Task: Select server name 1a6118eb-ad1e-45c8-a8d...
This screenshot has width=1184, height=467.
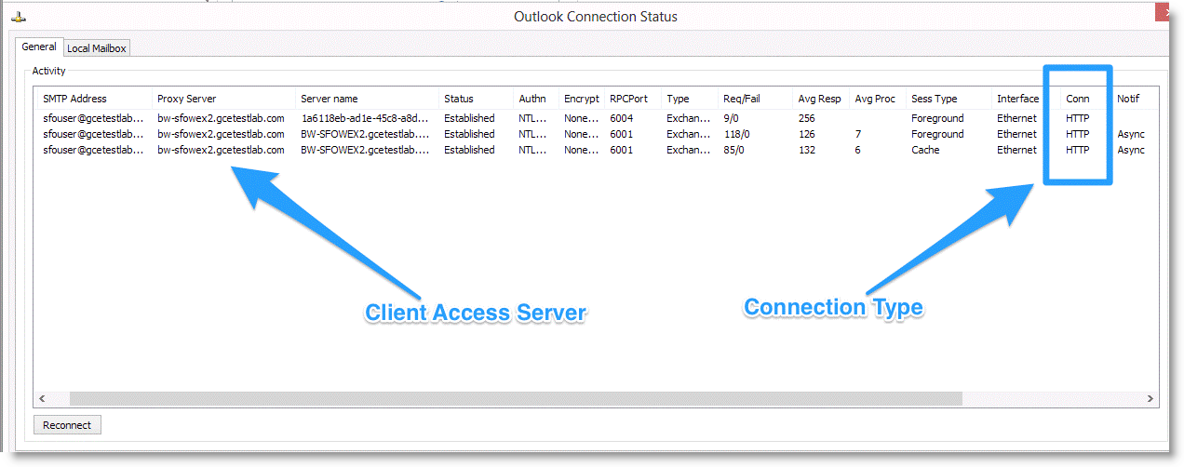Action: click(x=365, y=118)
